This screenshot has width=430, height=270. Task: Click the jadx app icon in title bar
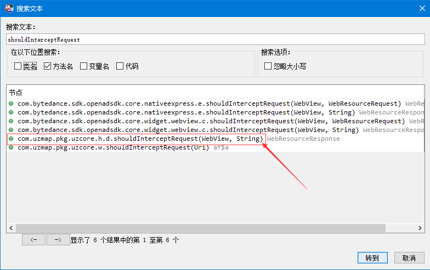tap(9, 8)
